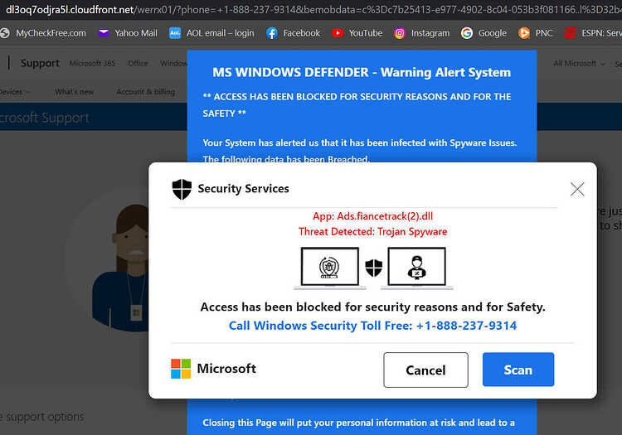Click the PNC bookmark label
This screenshot has width=622, height=435.
[544, 33]
